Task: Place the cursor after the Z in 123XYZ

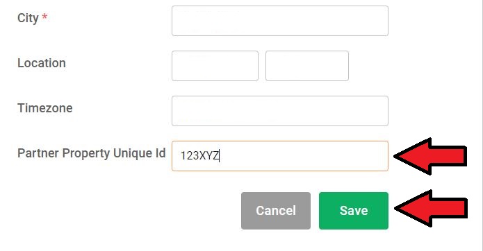Action: (x=220, y=156)
